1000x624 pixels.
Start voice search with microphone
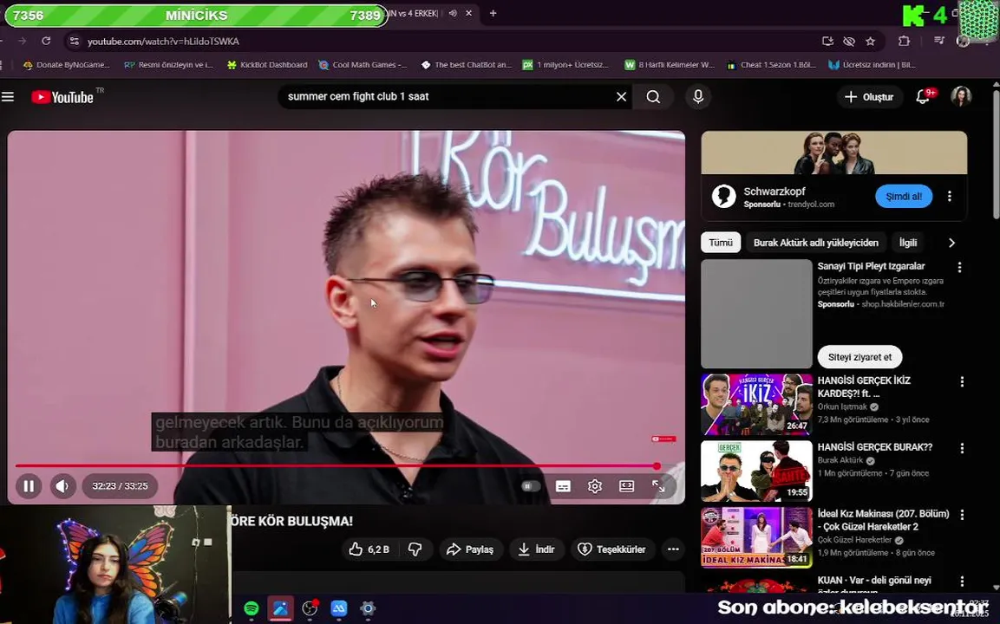pyautogui.click(x=698, y=97)
